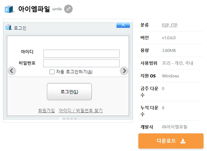Click the iamfile subtitle text

coord(57,9)
